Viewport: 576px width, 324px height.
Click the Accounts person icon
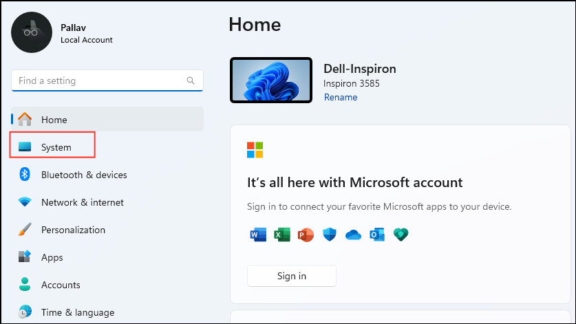coord(25,284)
